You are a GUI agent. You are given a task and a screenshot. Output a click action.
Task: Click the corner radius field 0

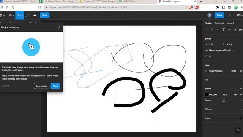(x=210, y=56)
